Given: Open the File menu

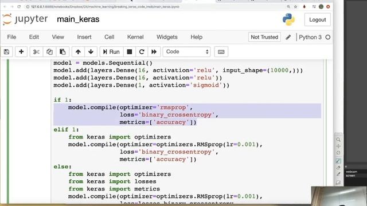Looking at the screenshot, I should (11, 37).
